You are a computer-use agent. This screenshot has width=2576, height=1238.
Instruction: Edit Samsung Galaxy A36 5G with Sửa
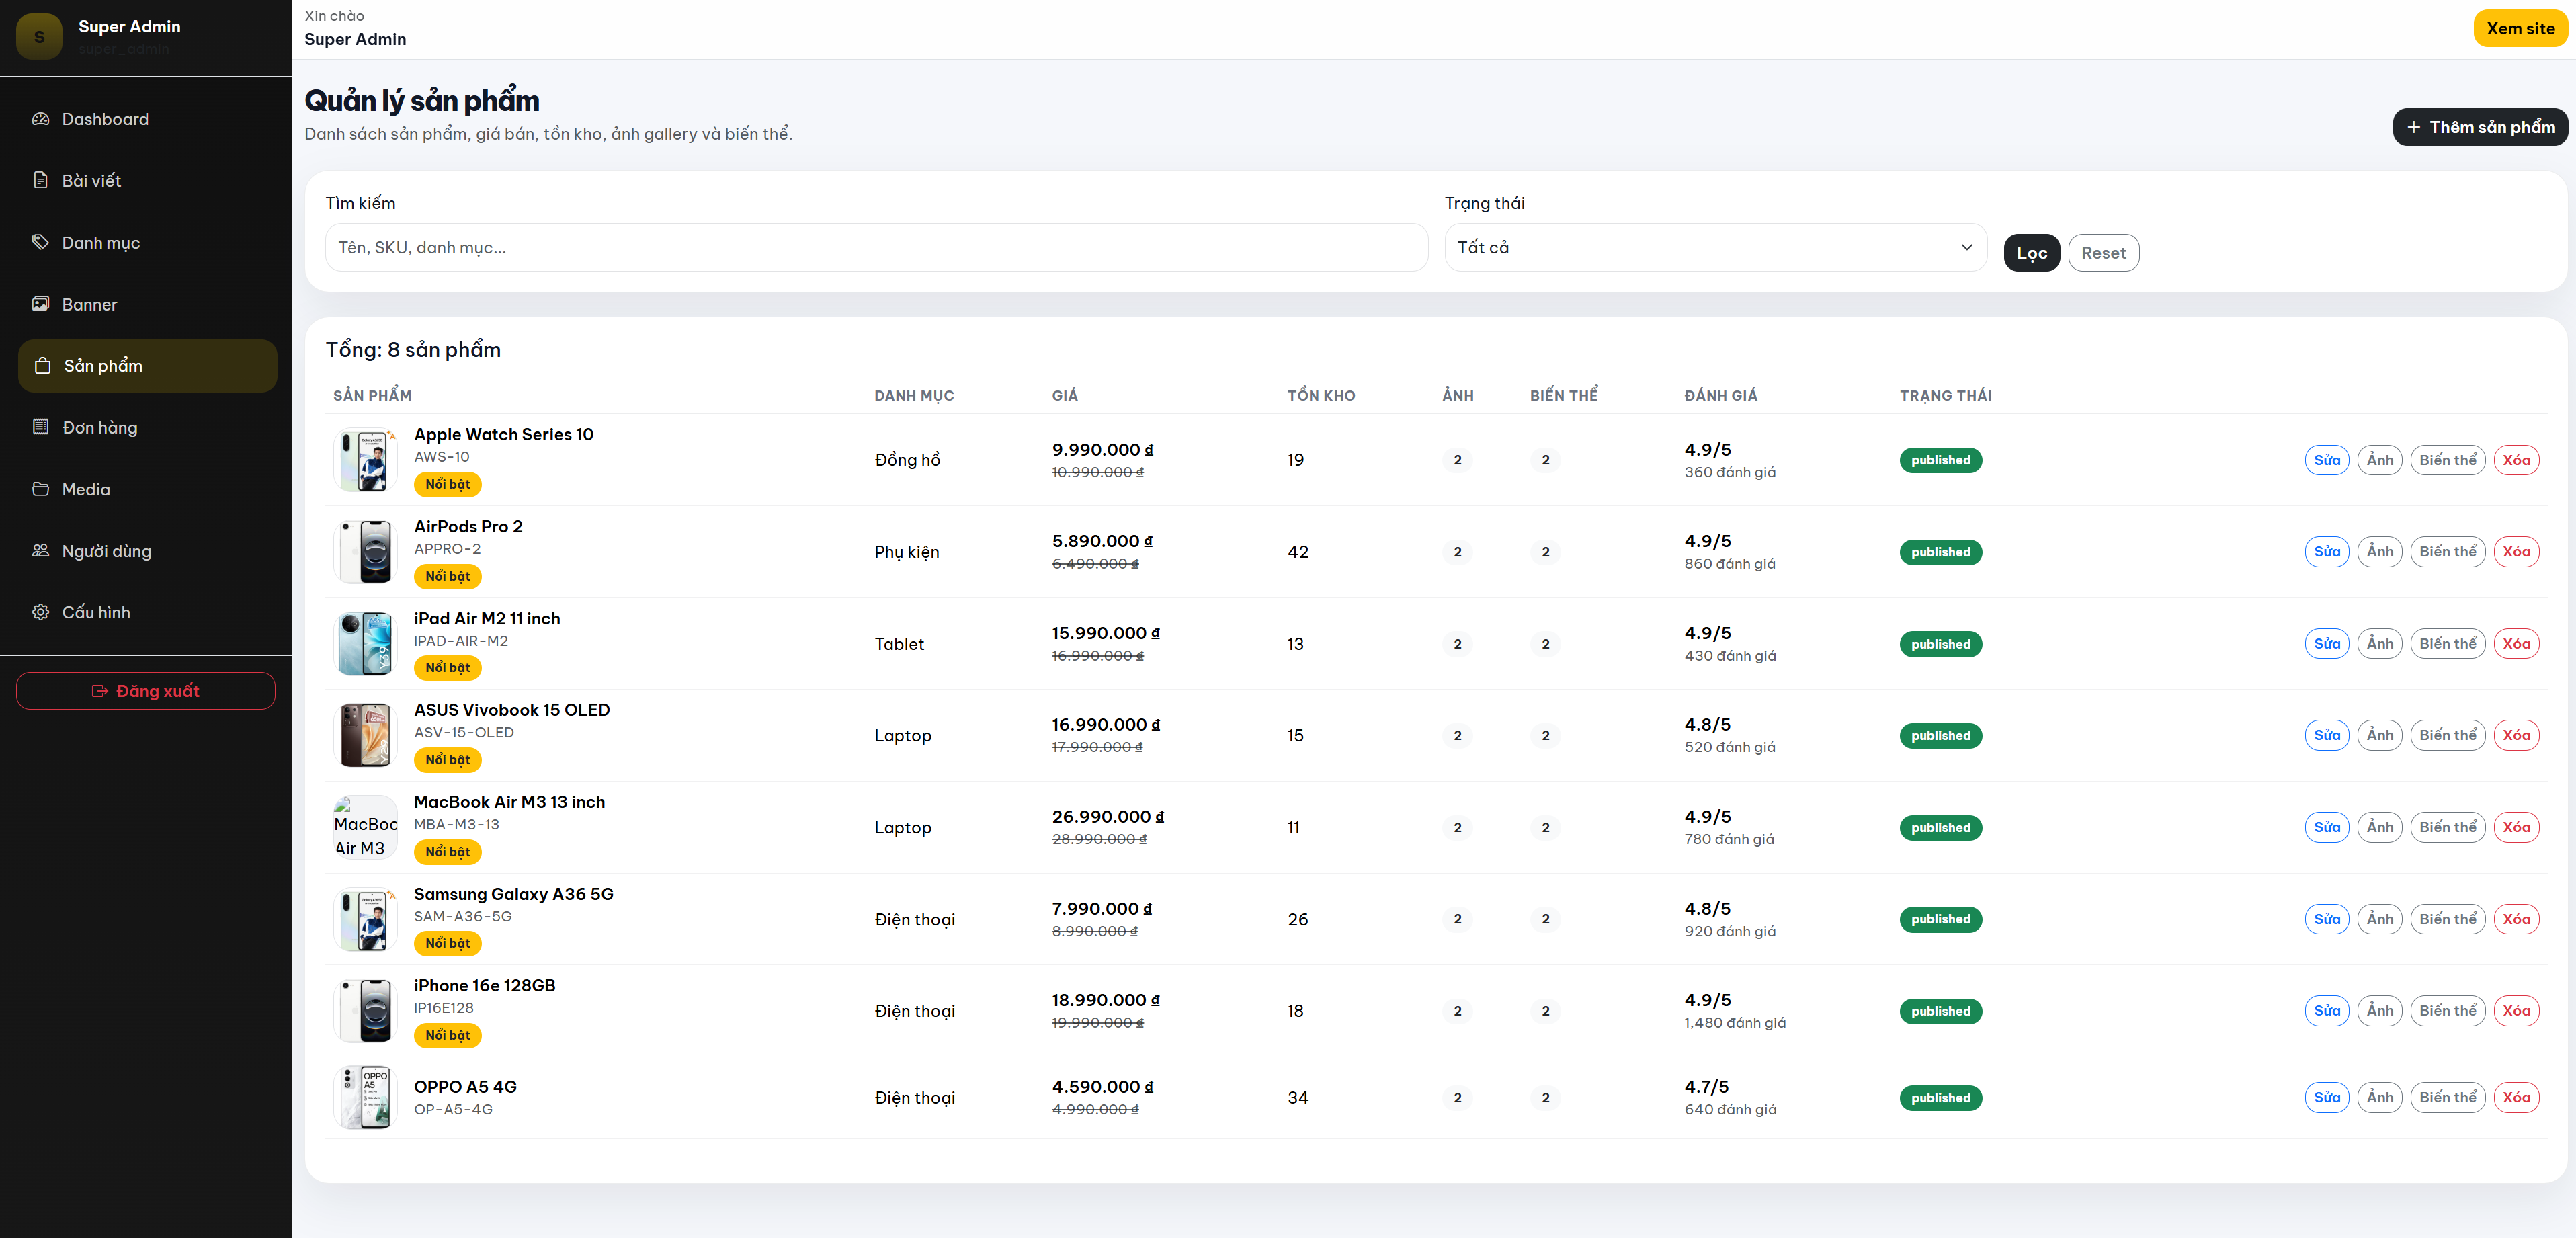click(x=2326, y=919)
